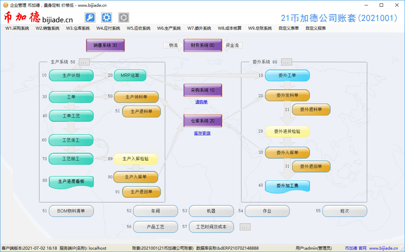Open the 委外进货检验 node

coord(287,131)
